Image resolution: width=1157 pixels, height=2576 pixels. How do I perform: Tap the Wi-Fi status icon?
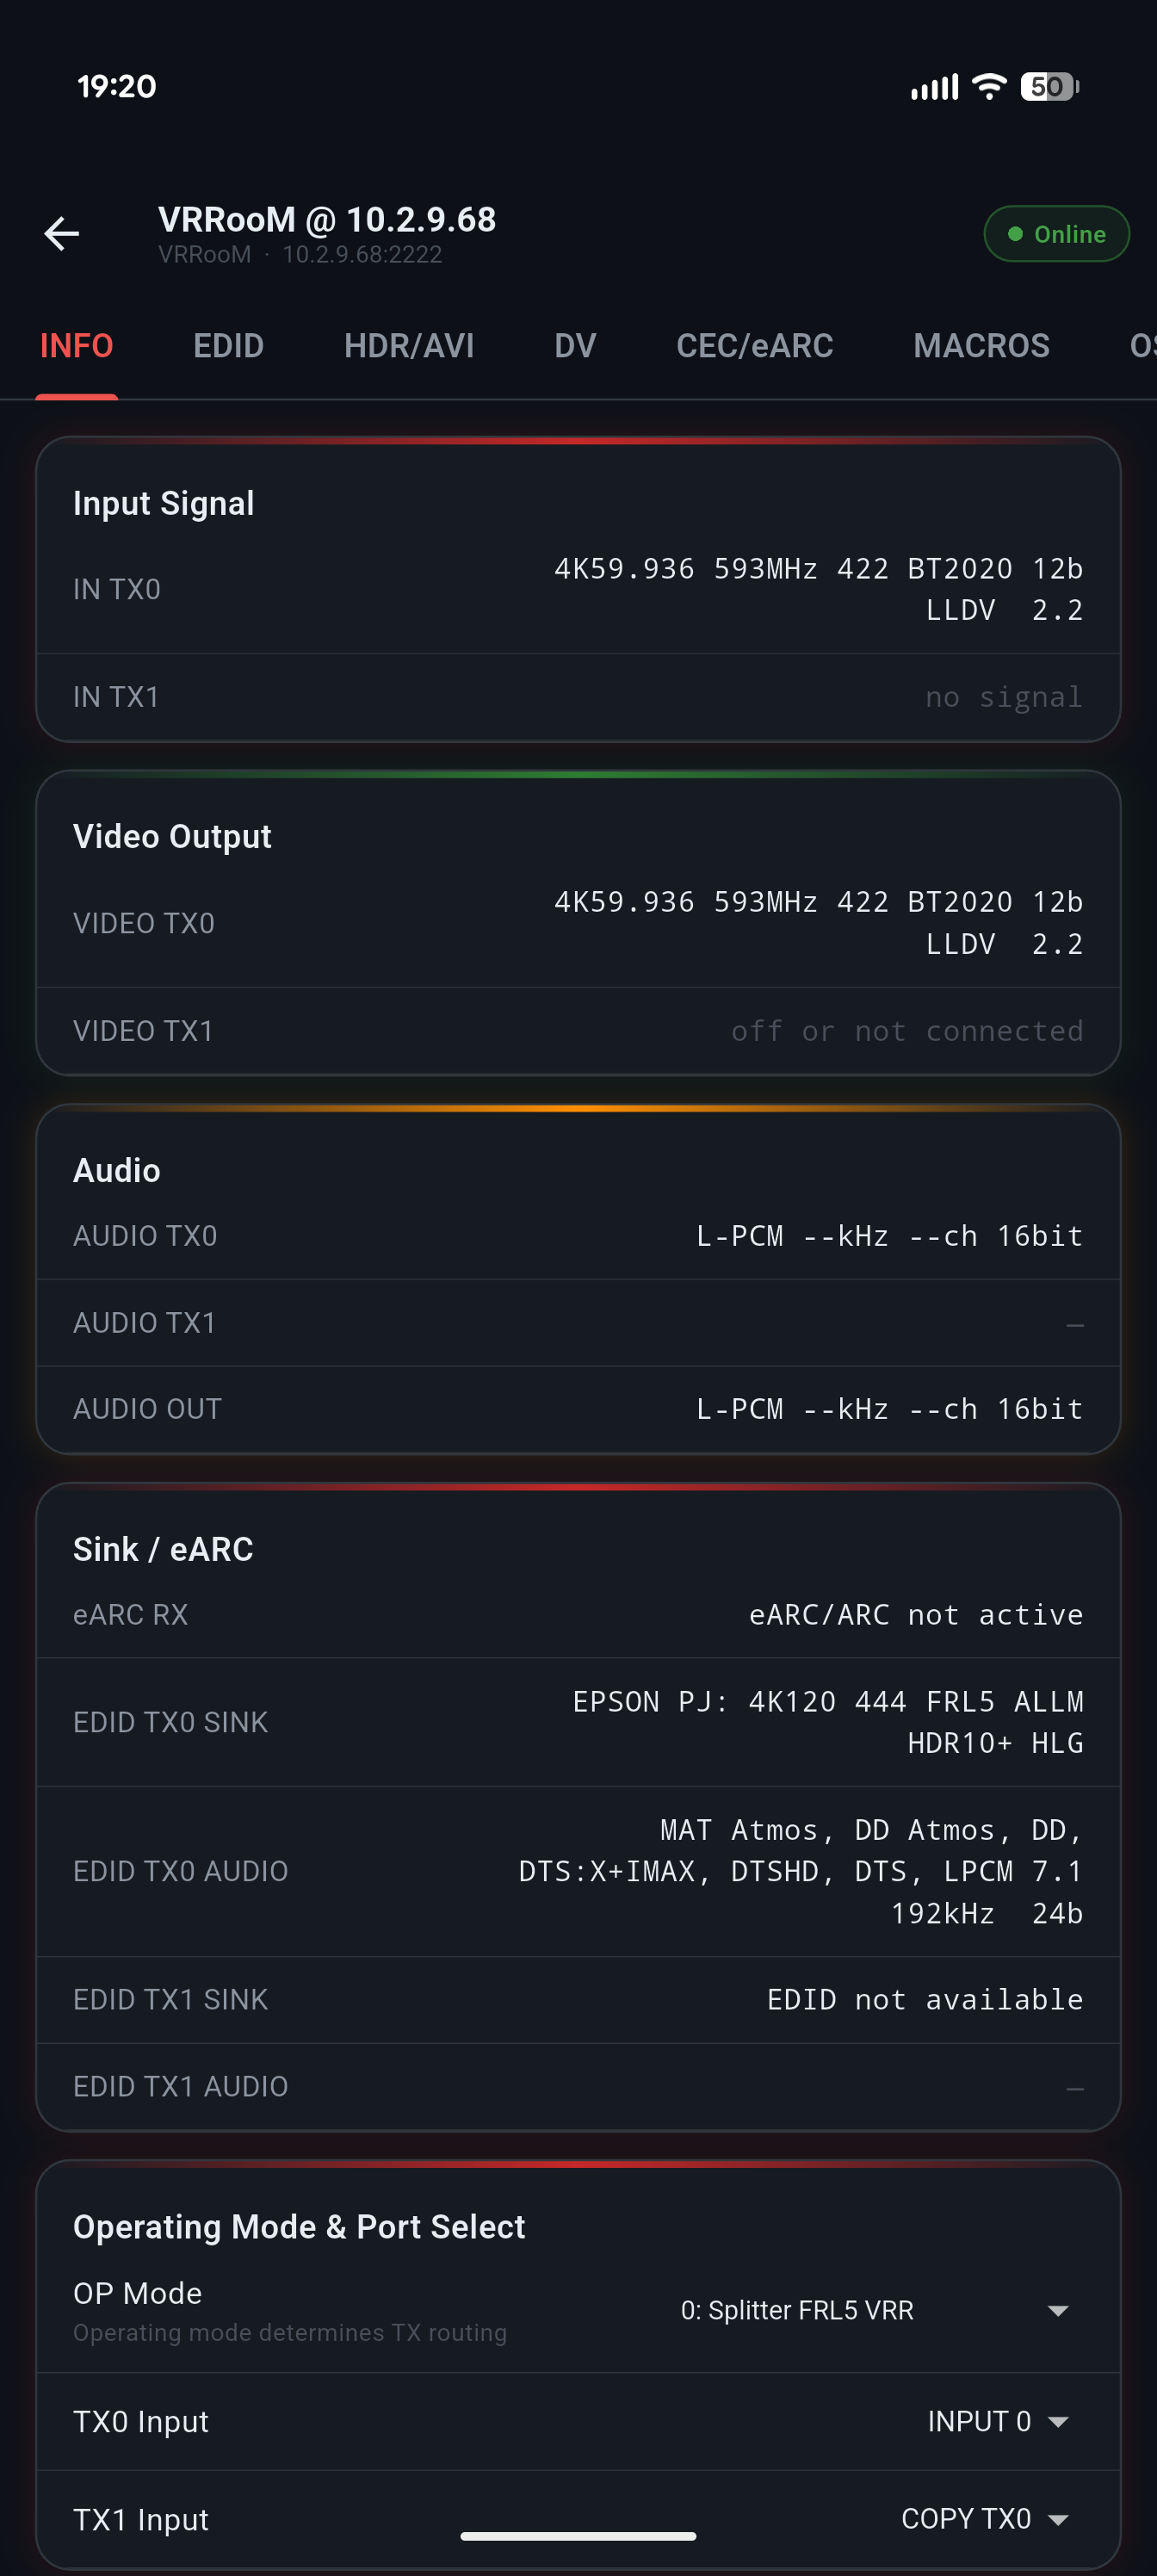[989, 87]
